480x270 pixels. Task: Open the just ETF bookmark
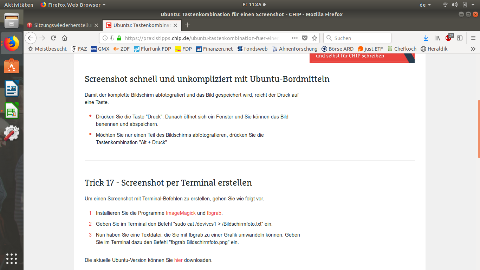(x=370, y=49)
